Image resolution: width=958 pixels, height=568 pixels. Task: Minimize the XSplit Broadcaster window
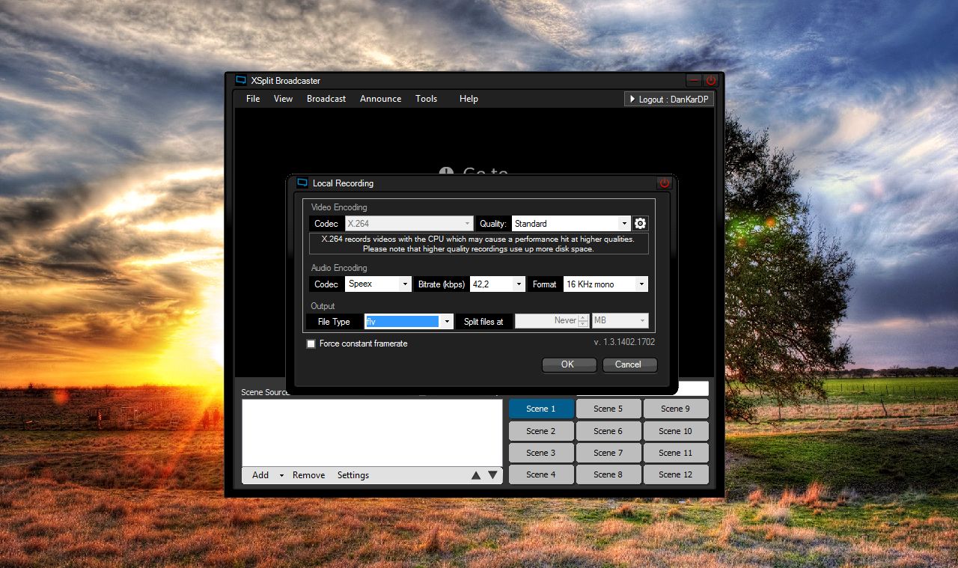tap(695, 80)
